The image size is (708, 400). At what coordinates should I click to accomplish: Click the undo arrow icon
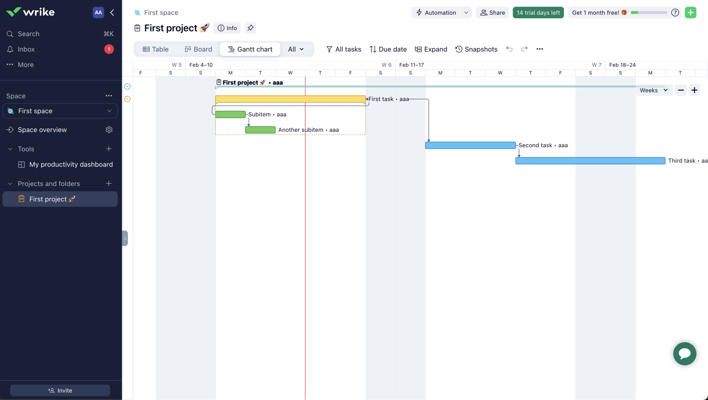point(509,49)
